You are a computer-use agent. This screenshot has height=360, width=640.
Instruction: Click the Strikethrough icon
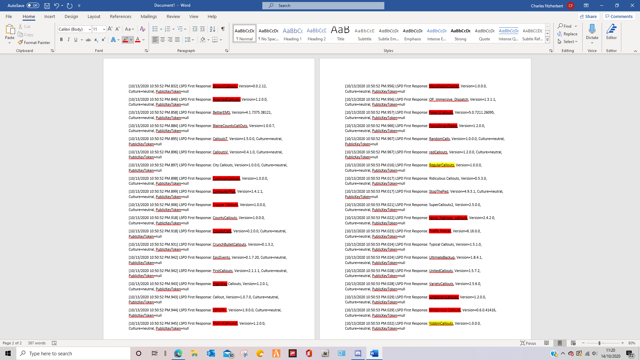88,40
